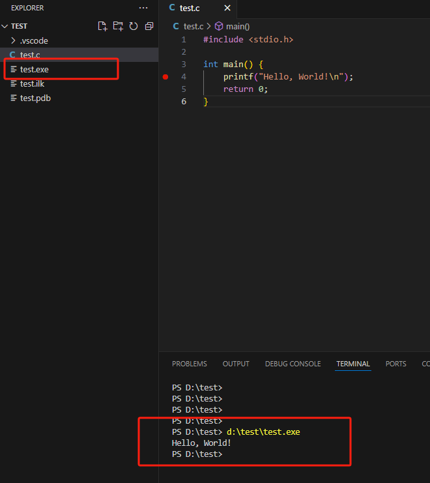Click the file icon beside test.ilk
The width and height of the screenshot is (430, 483).
[x=14, y=84]
